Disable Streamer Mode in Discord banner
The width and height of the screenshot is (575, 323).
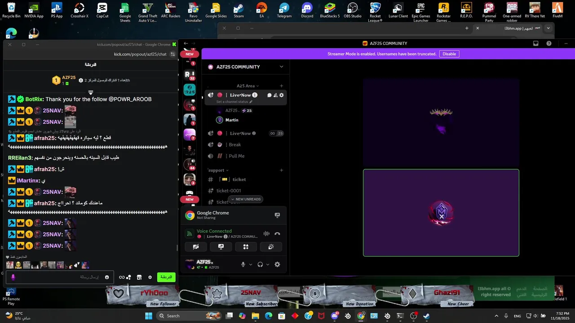coord(449,54)
